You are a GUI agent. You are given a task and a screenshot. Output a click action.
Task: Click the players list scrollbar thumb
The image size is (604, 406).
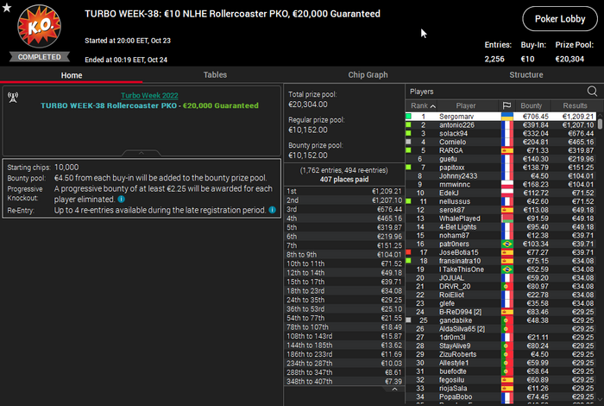click(x=600, y=124)
